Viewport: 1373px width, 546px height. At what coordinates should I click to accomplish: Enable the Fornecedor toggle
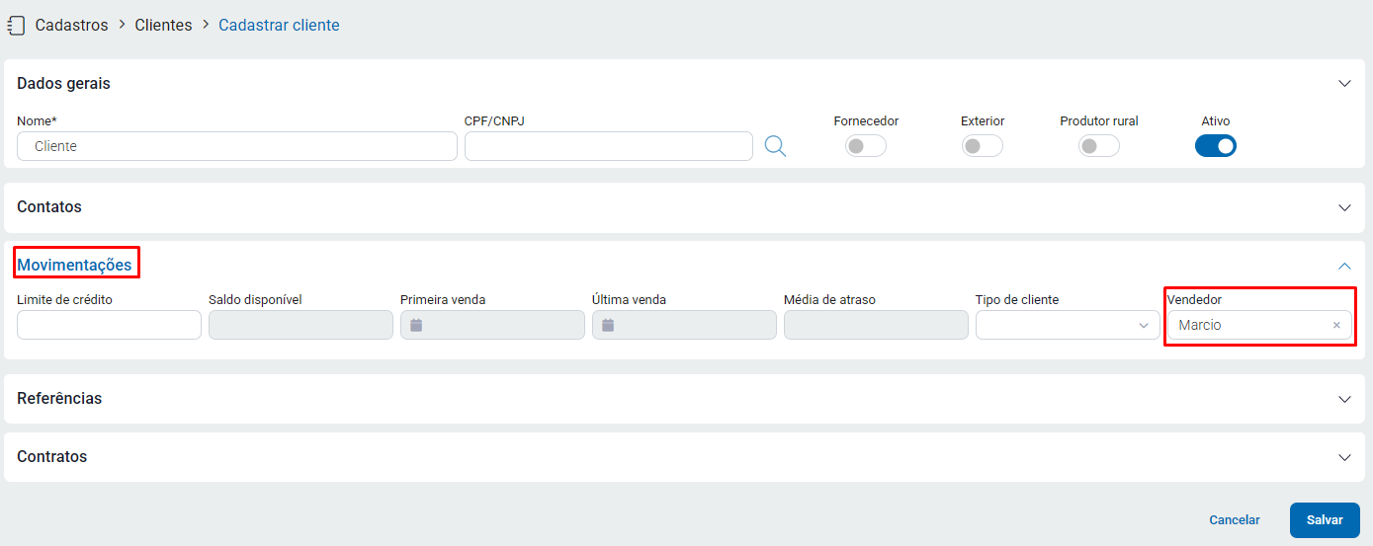click(866, 146)
